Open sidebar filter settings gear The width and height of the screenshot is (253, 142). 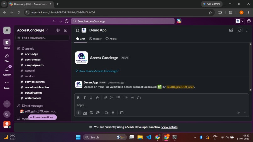point(58,30)
